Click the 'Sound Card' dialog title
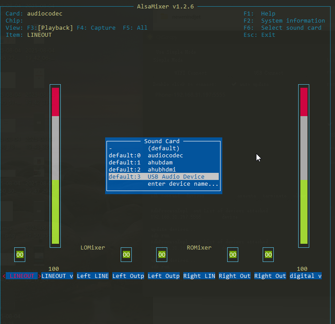 pos(162,141)
